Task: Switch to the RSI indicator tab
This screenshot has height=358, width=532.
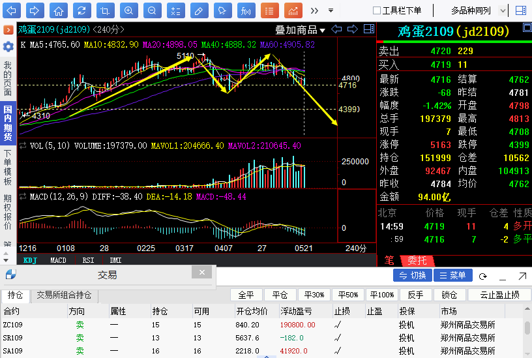Action: pyautogui.click(x=88, y=260)
